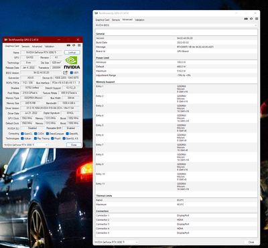The image size is (268, 248).
Task: Select the Rated row under Thermal Limits
Action: [x=176, y=200]
